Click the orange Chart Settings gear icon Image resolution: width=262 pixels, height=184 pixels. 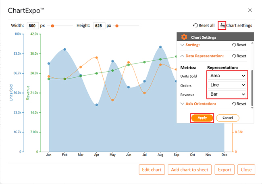(184, 37)
